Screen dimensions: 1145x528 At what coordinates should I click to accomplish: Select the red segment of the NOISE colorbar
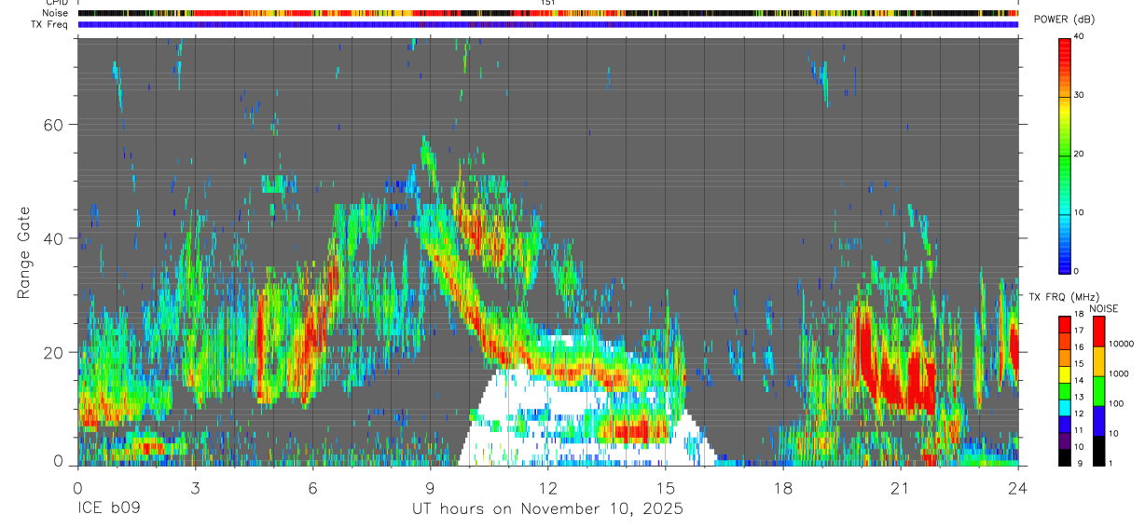(x=1097, y=331)
